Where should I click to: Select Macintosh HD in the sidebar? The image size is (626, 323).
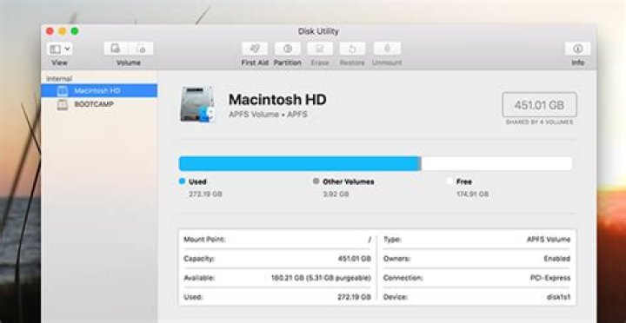[x=99, y=90]
